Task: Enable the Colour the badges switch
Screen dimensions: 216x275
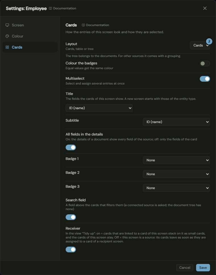Action: tap(205, 64)
